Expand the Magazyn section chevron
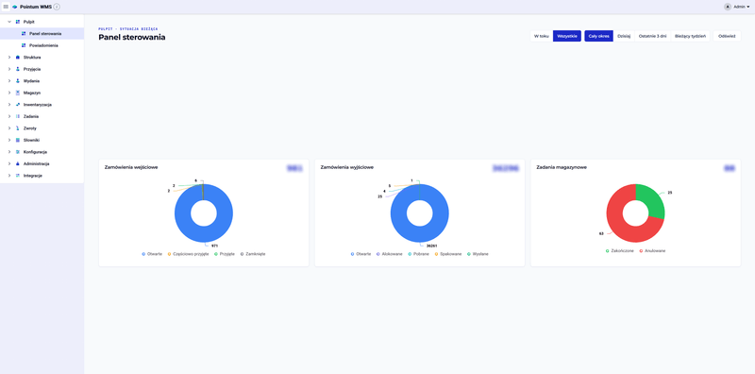 coord(9,93)
